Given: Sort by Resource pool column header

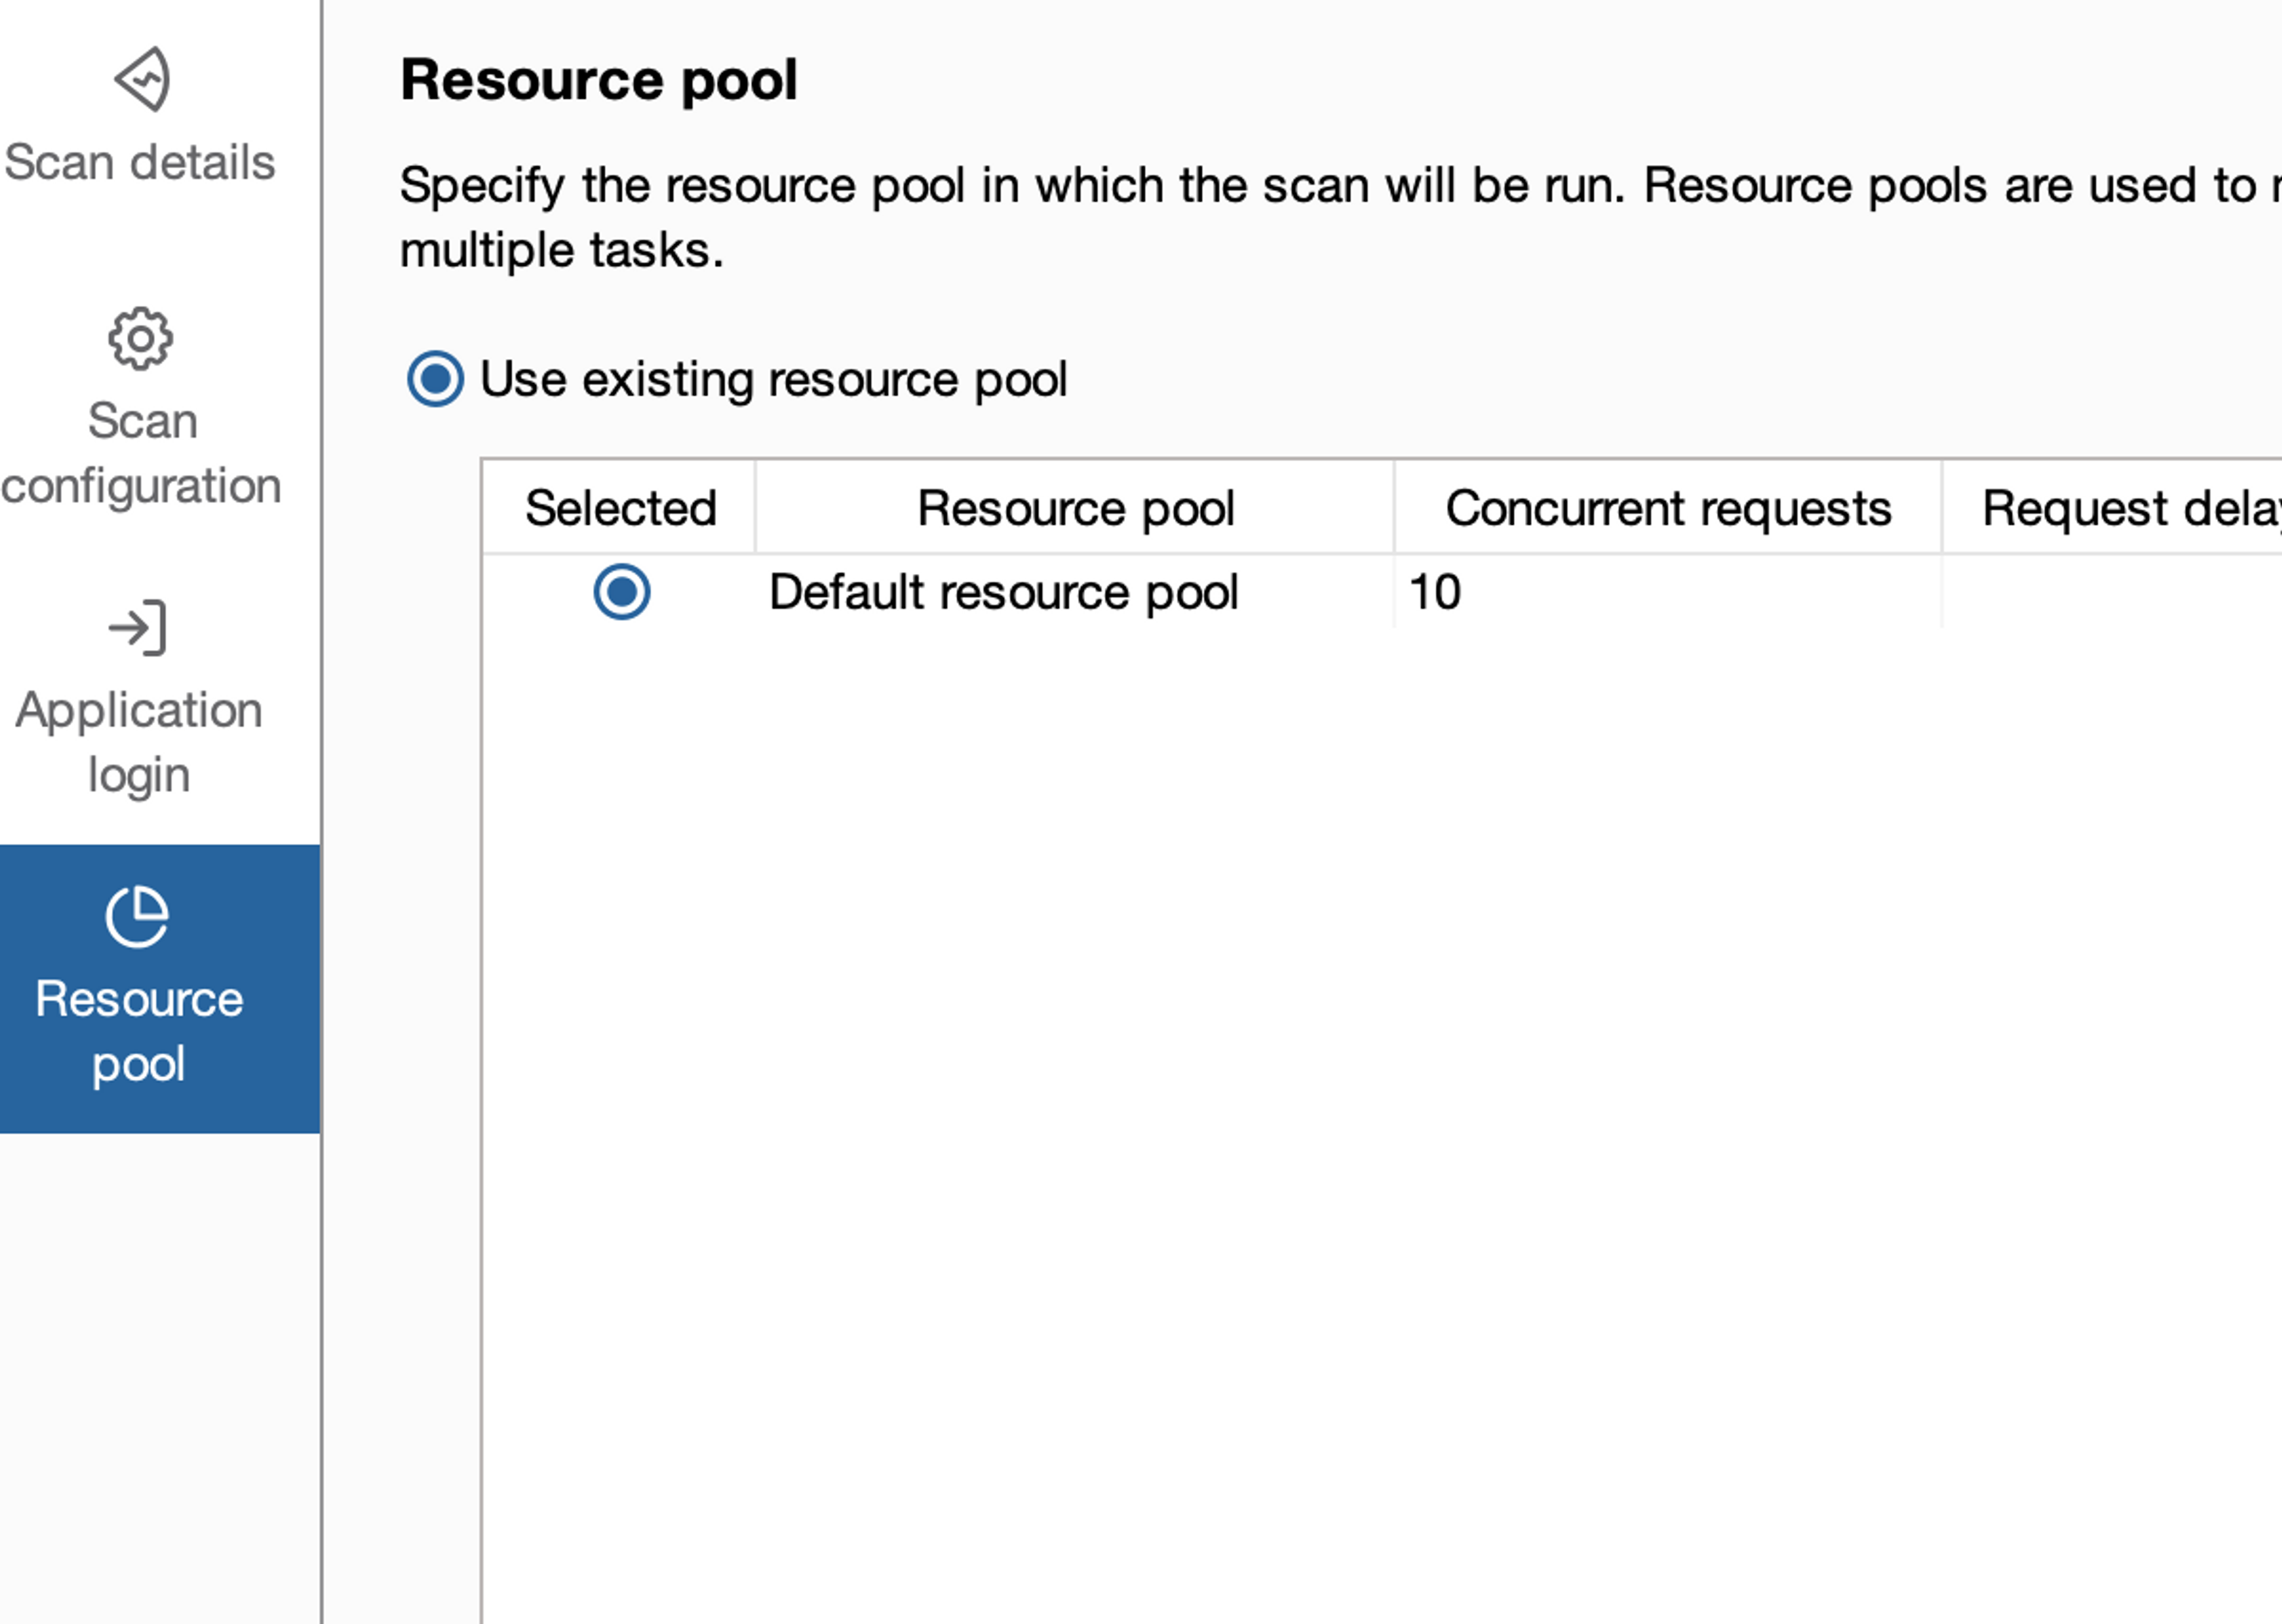Looking at the screenshot, I should tap(1075, 508).
